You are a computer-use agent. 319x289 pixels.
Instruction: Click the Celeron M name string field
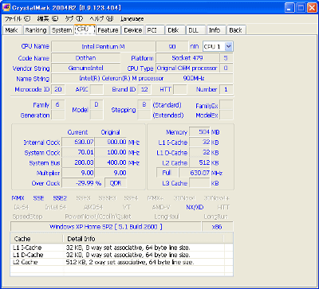point(142,78)
